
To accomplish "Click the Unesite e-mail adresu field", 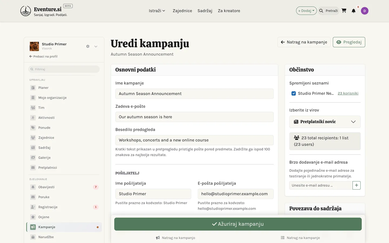I will click(321, 185).
